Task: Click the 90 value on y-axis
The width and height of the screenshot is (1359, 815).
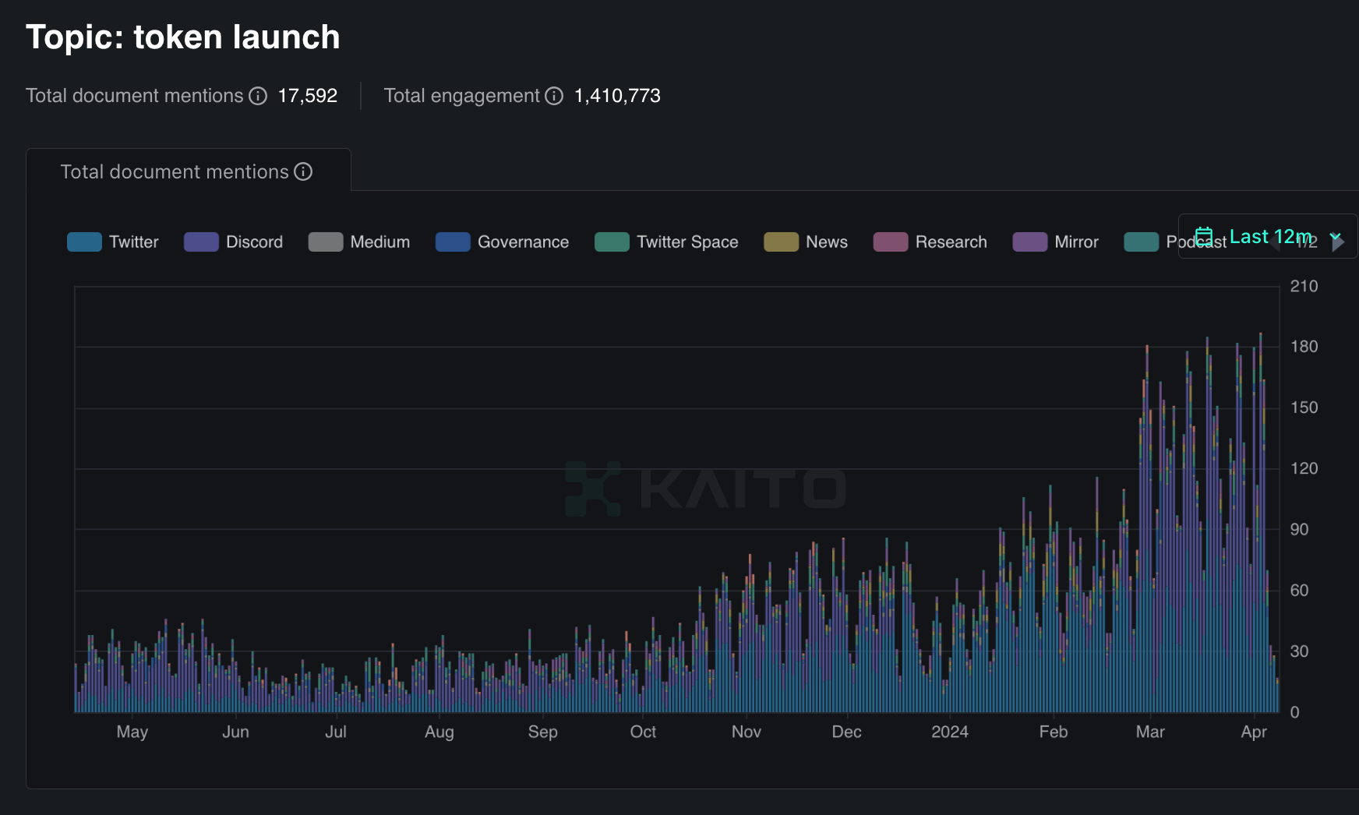Action: tap(1299, 529)
